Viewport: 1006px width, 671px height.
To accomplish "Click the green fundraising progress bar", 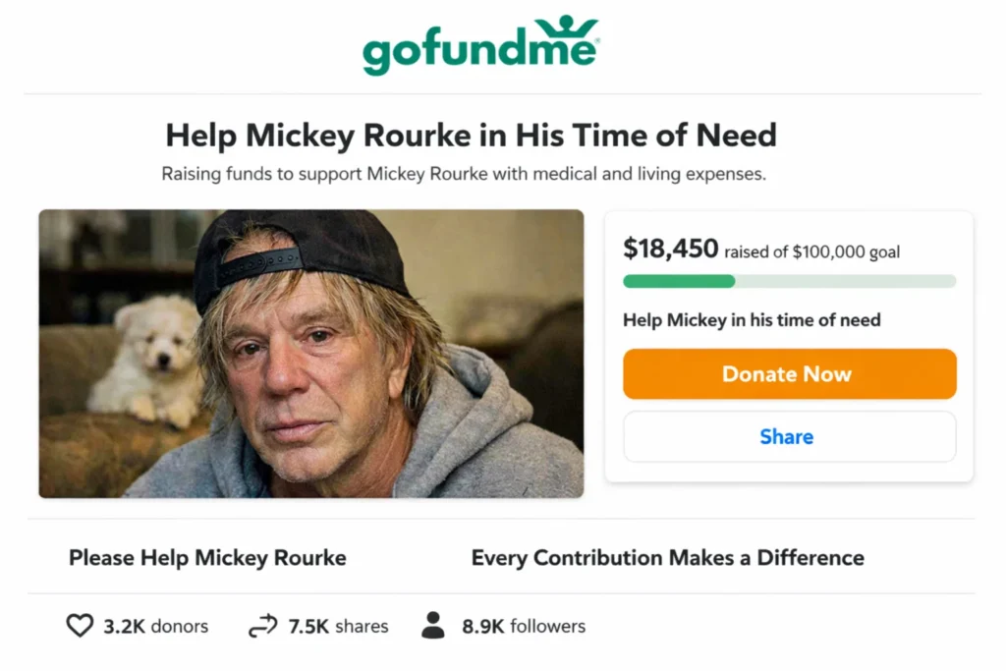I will 678,282.
